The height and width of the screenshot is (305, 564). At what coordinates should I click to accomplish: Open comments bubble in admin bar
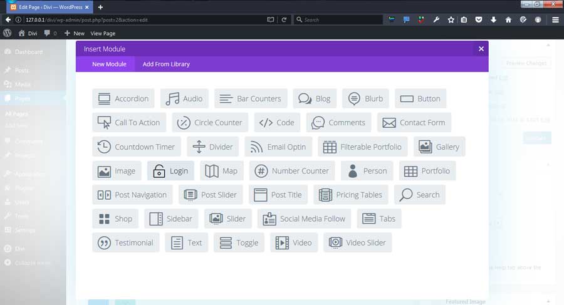[x=50, y=33]
